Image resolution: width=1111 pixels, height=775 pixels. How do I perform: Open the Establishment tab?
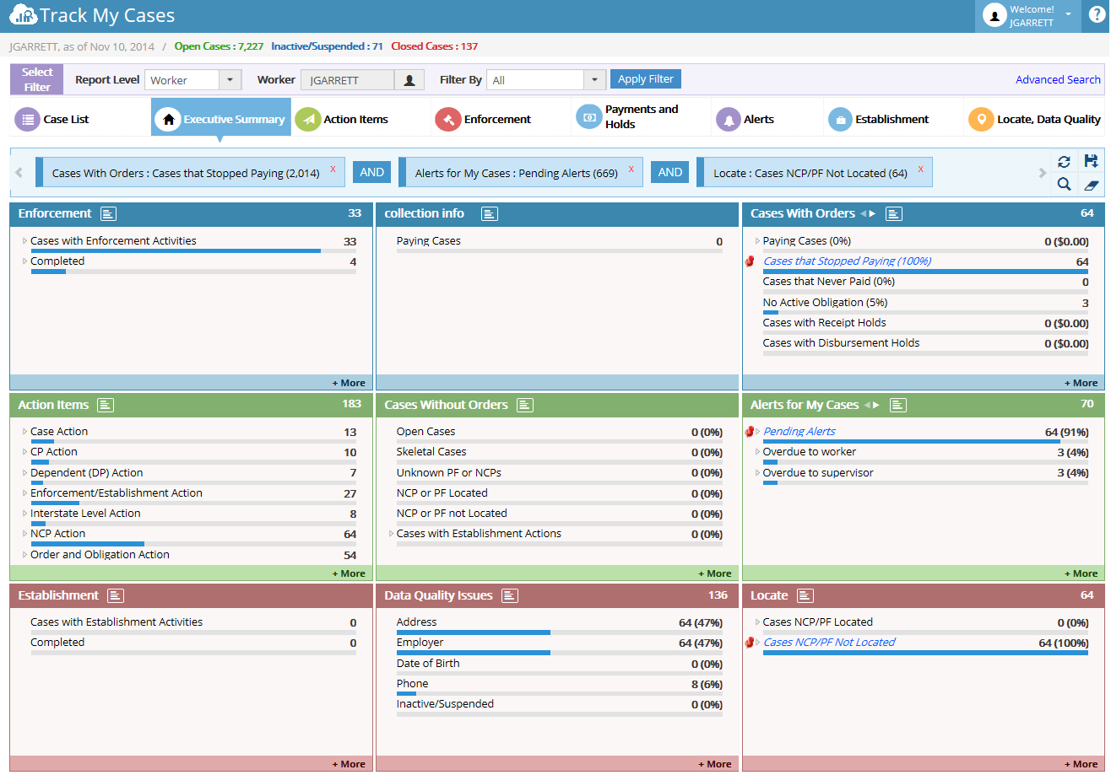893,119
